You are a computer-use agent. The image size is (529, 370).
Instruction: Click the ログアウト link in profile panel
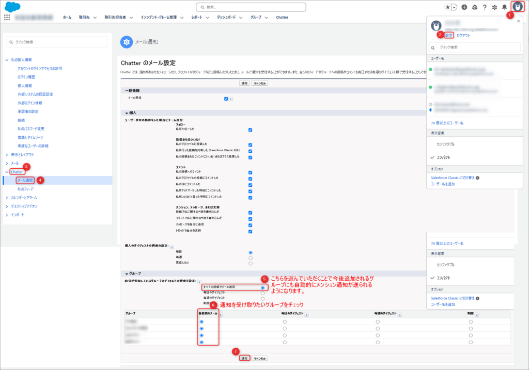click(x=463, y=36)
